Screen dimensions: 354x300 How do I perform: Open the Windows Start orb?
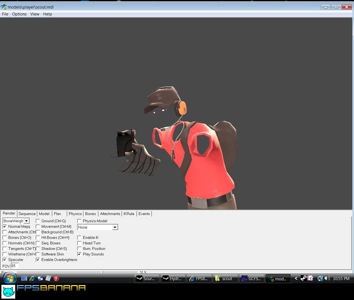point(10,278)
